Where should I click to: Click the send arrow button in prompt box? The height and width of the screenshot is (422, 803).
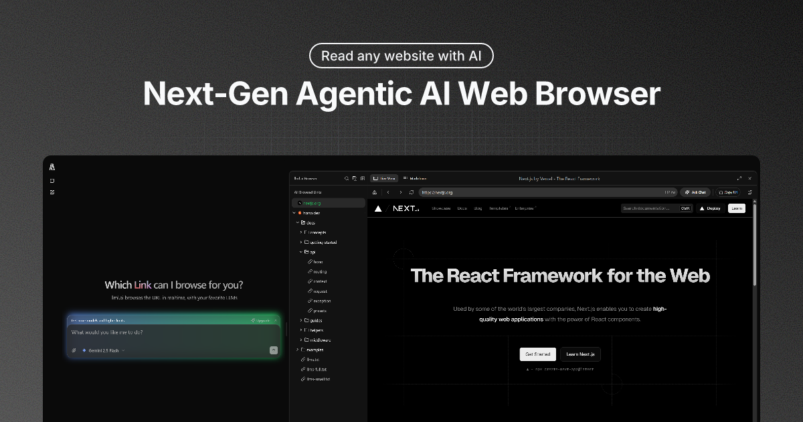point(273,350)
